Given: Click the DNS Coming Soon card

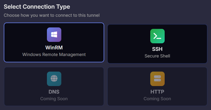Looking at the screenshot, I should tap(54, 87).
